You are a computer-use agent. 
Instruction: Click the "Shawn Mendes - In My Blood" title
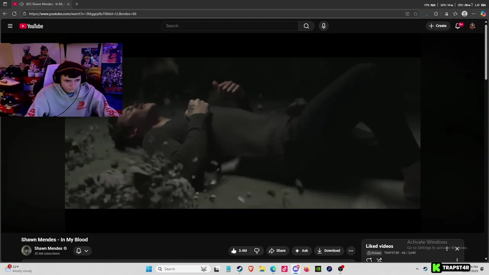55,239
